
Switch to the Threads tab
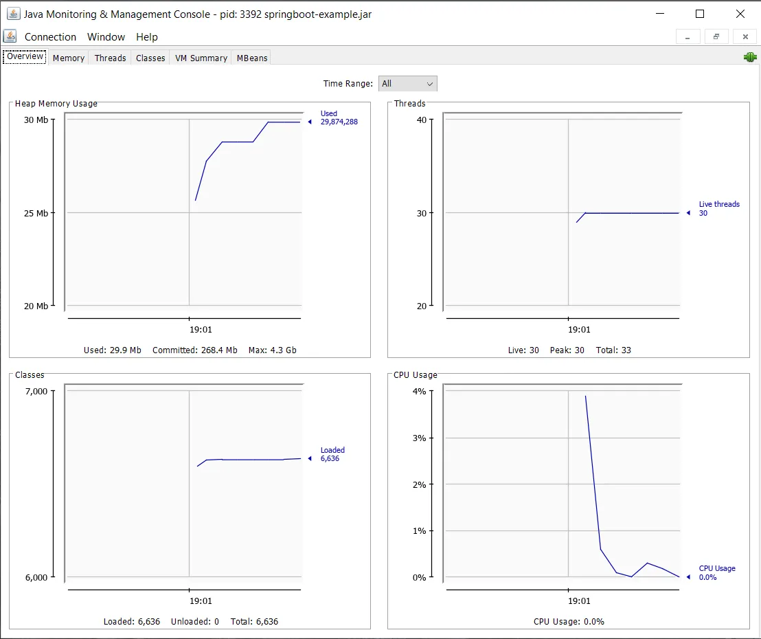click(x=110, y=58)
